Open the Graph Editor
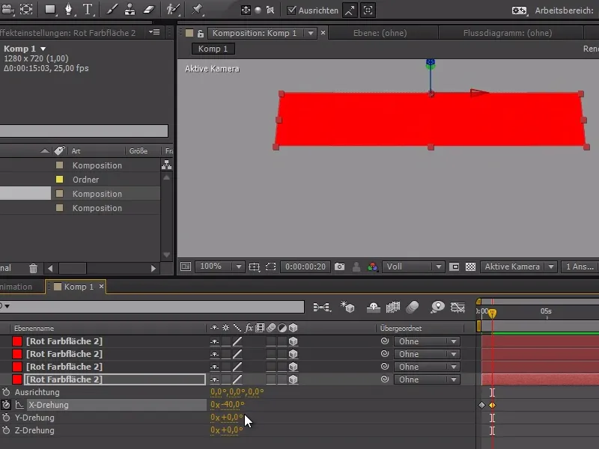 pyautogui.click(x=457, y=307)
